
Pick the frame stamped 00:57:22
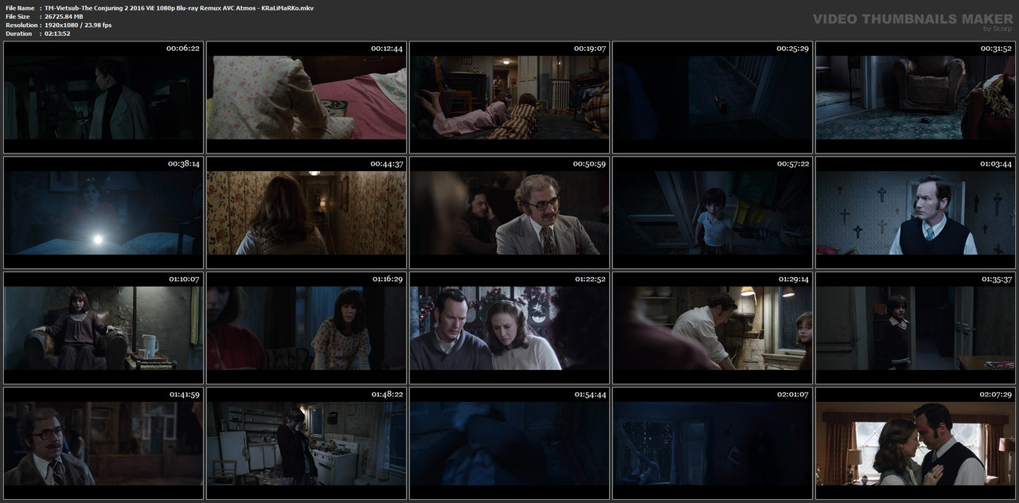point(713,213)
